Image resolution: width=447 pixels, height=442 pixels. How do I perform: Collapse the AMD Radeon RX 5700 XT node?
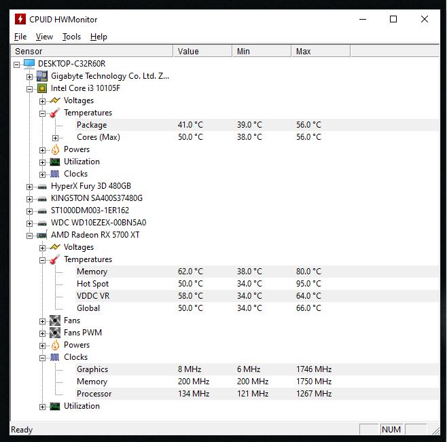pos(29,236)
